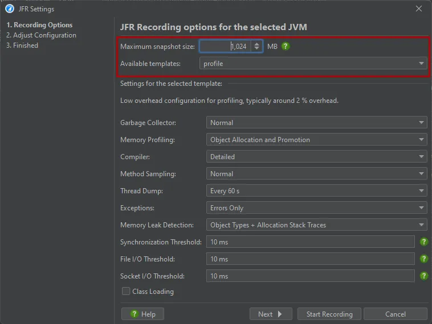Click the 'JFR Recording options for the selected JVM' heading
This screenshot has height=324, width=432.
click(214, 27)
